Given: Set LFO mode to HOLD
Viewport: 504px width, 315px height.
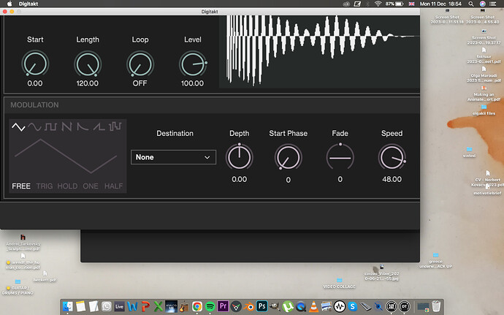Looking at the screenshot, I should [x=67, y=186].
